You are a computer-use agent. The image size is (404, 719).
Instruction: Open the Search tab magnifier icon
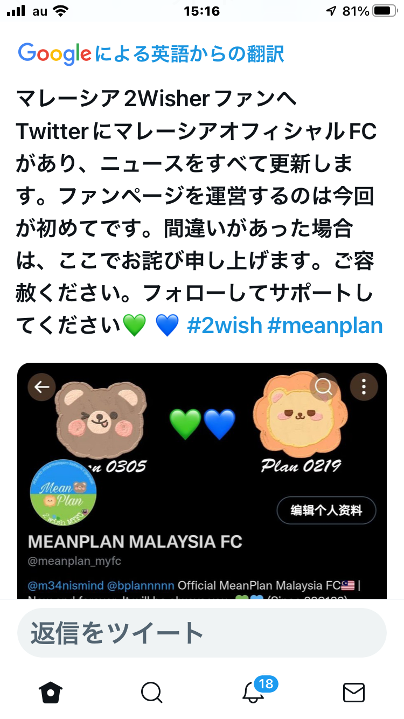152,692
